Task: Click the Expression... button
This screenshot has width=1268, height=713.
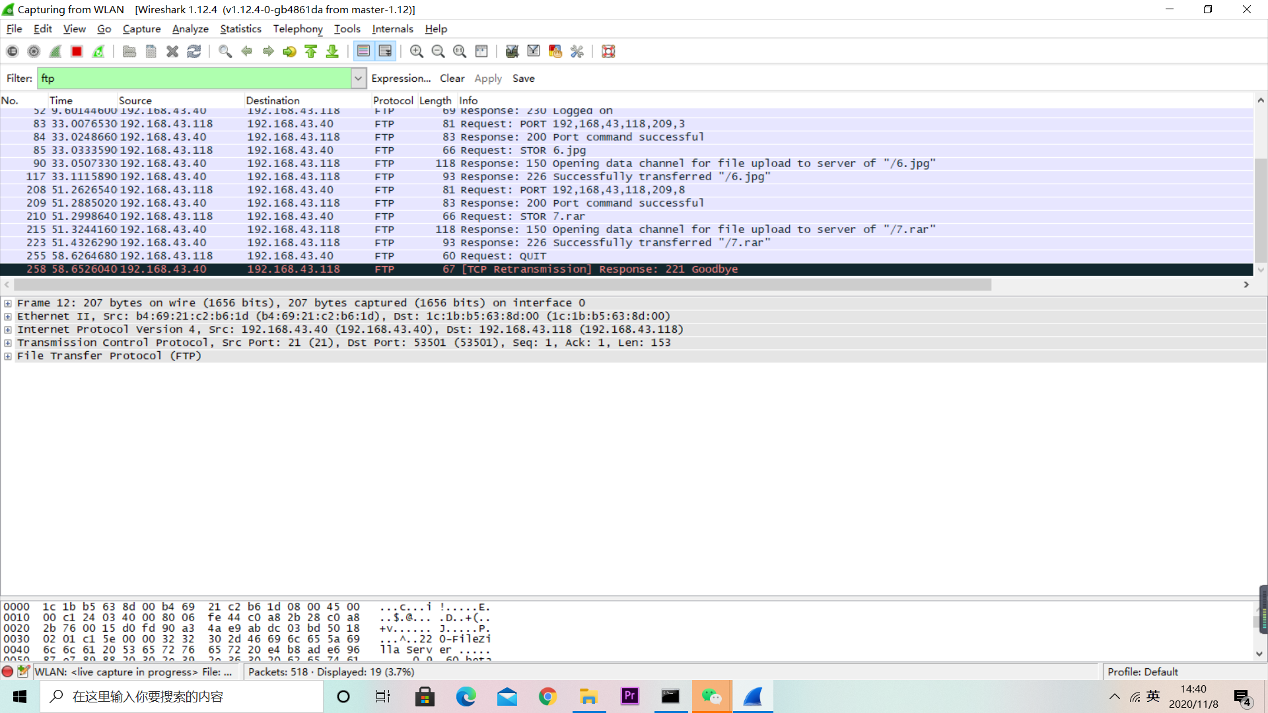Action: coord(400,79)
